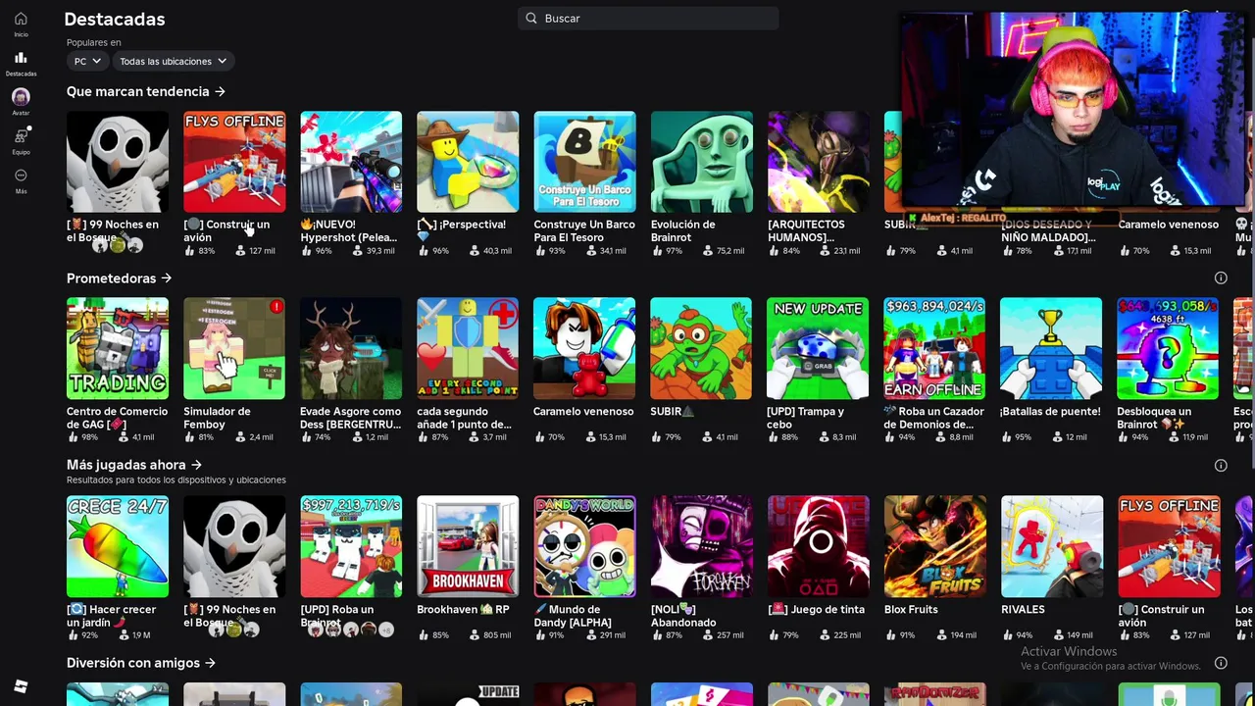Open the ARQUITECTOS HUMANOS game thumbnail

point(819,162)
